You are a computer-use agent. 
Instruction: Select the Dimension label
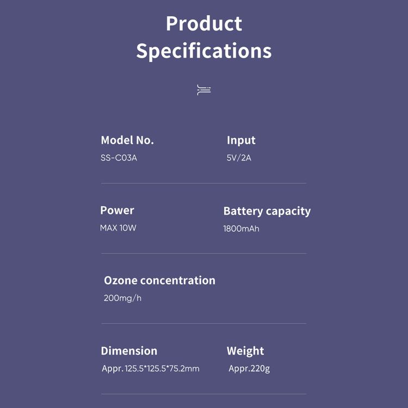[x=129, y=351]
